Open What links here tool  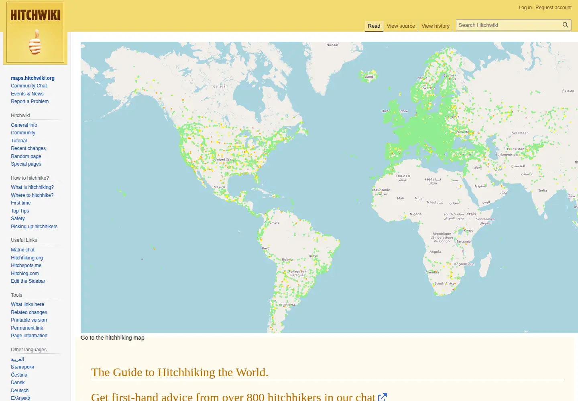(27, 304)
